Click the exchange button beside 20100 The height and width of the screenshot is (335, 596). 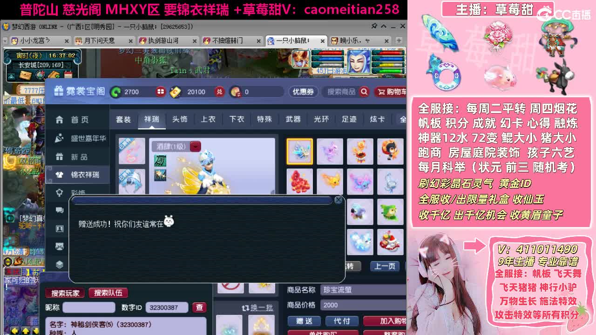point(220,92)
